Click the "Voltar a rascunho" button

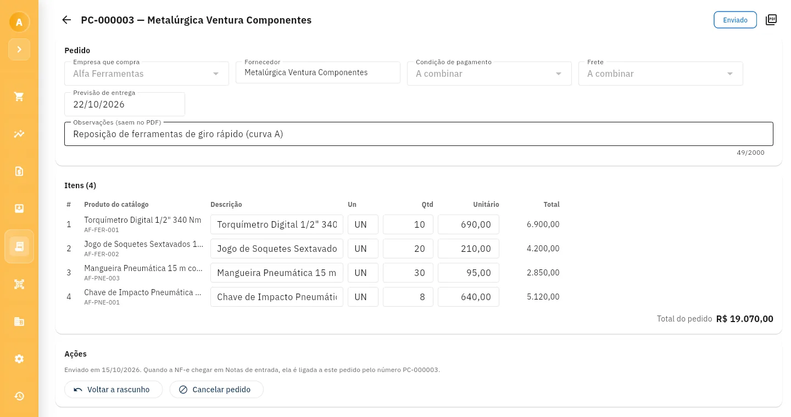[x=114, y=390]
